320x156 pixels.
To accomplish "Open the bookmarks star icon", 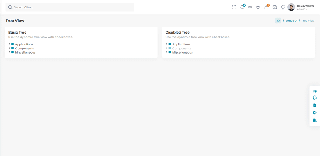I will point(258,7).
